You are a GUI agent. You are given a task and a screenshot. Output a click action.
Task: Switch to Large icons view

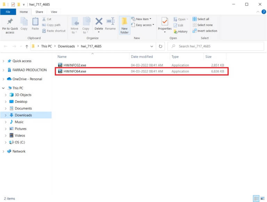point(262,199)
